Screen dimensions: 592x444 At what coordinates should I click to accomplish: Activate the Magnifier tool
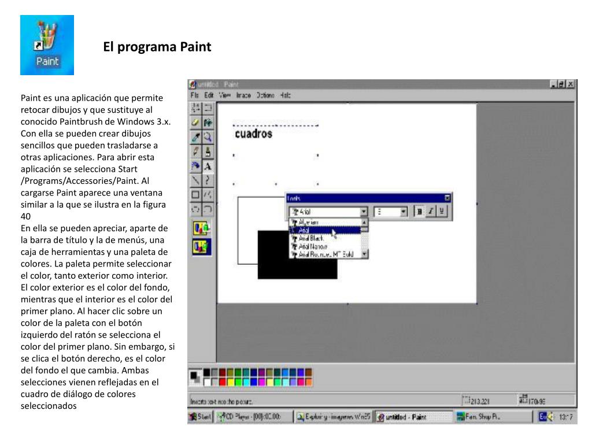(x=208, y=137)
